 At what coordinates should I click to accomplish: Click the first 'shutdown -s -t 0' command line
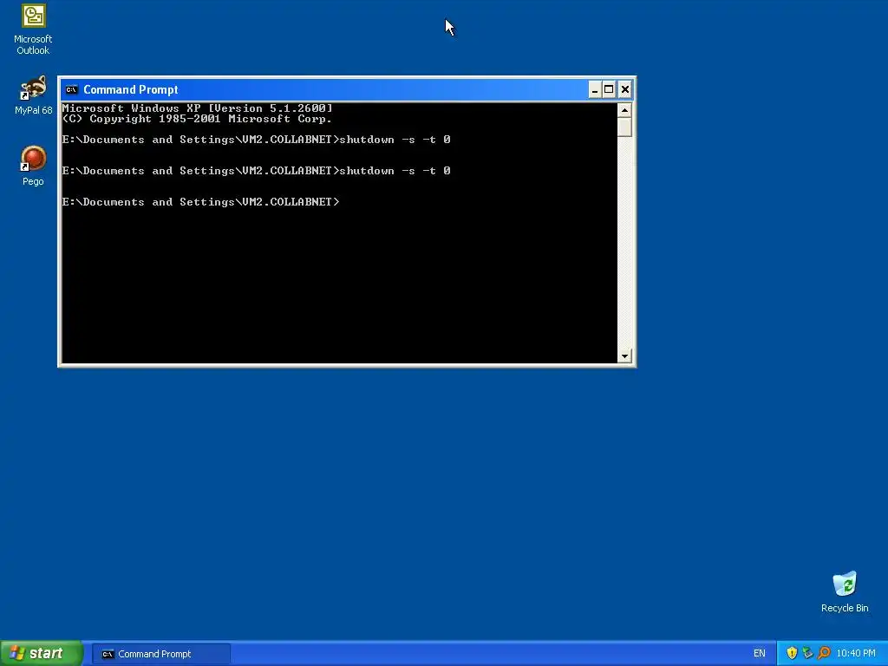(x=256, y=140)
